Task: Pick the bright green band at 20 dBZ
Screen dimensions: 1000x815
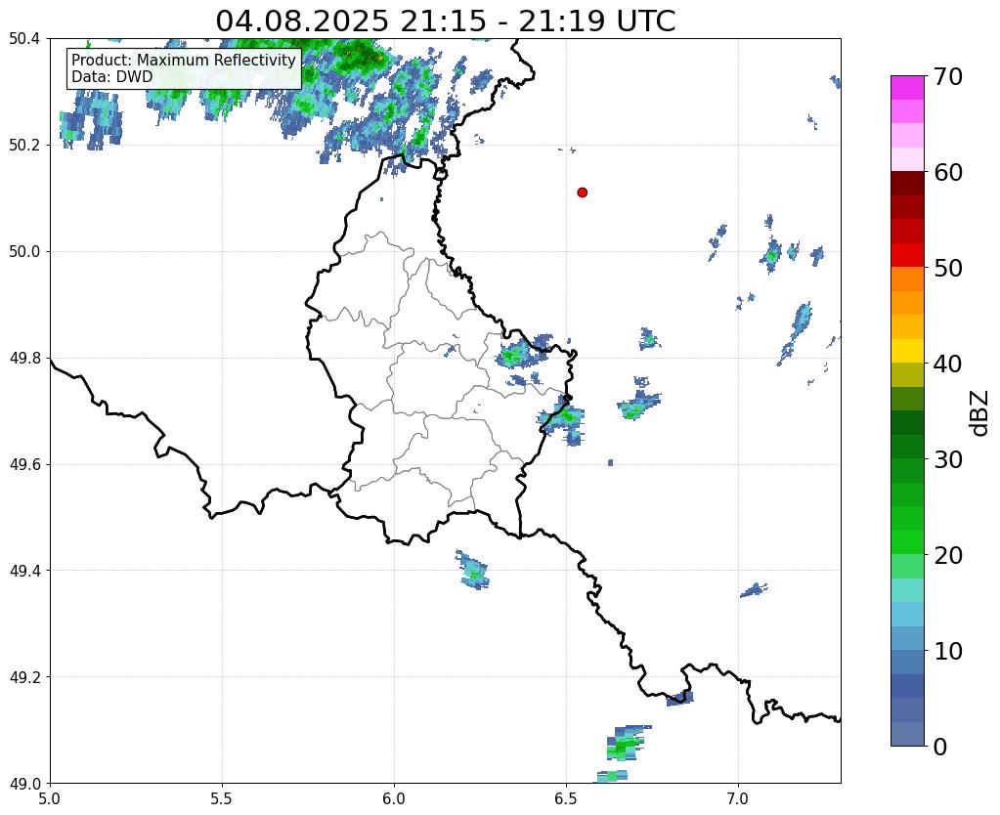Action: pyautogui.click(x=907, y=542)
